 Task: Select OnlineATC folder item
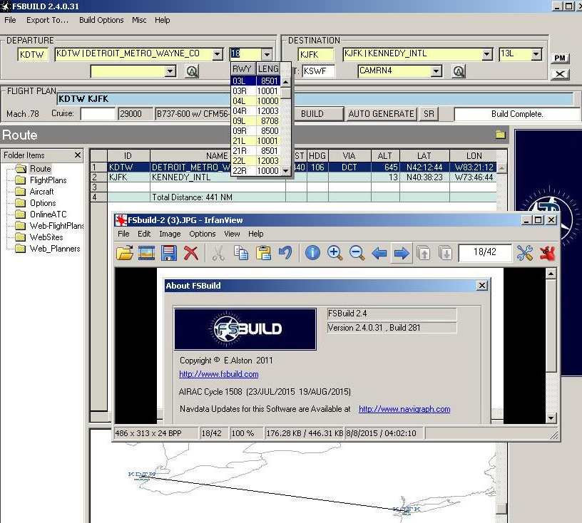(x=48, y=214)
